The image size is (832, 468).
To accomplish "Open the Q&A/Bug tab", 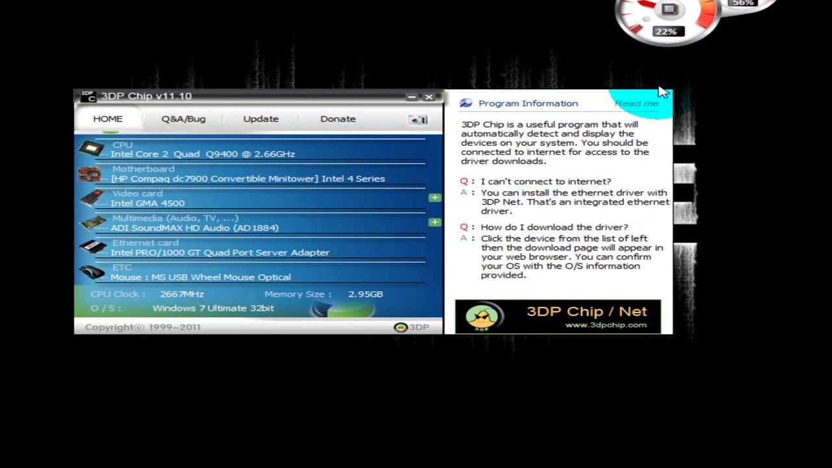I will (x=183, y=119).
